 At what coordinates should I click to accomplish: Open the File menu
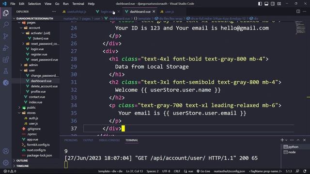tap(13, 3)
